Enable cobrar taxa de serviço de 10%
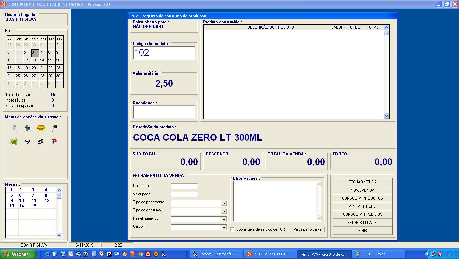 (x=232, y=229)
